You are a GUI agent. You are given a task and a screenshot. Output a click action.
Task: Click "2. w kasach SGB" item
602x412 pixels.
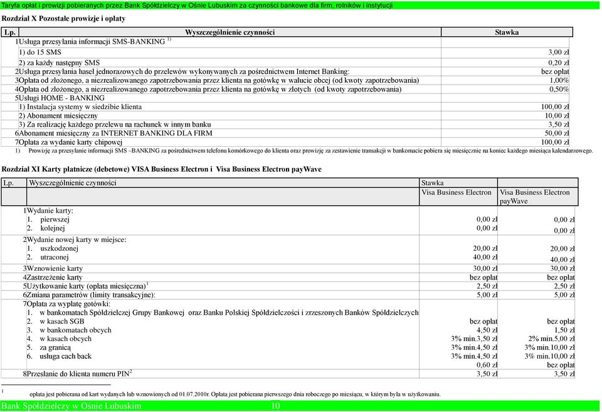click(x=55, y=321)
